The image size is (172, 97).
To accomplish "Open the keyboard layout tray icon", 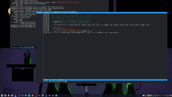I will click(x=150, y=95).
